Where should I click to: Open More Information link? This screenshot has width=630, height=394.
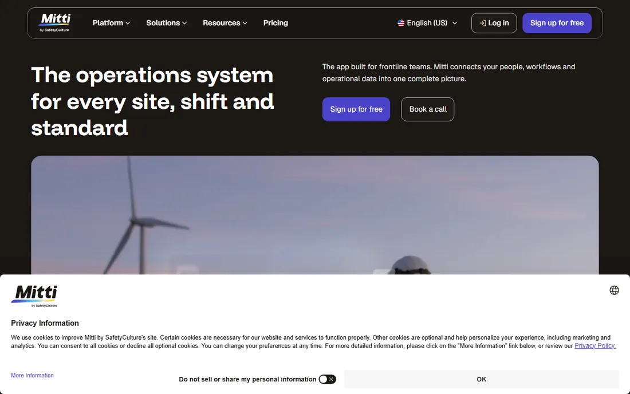point(32,376)
